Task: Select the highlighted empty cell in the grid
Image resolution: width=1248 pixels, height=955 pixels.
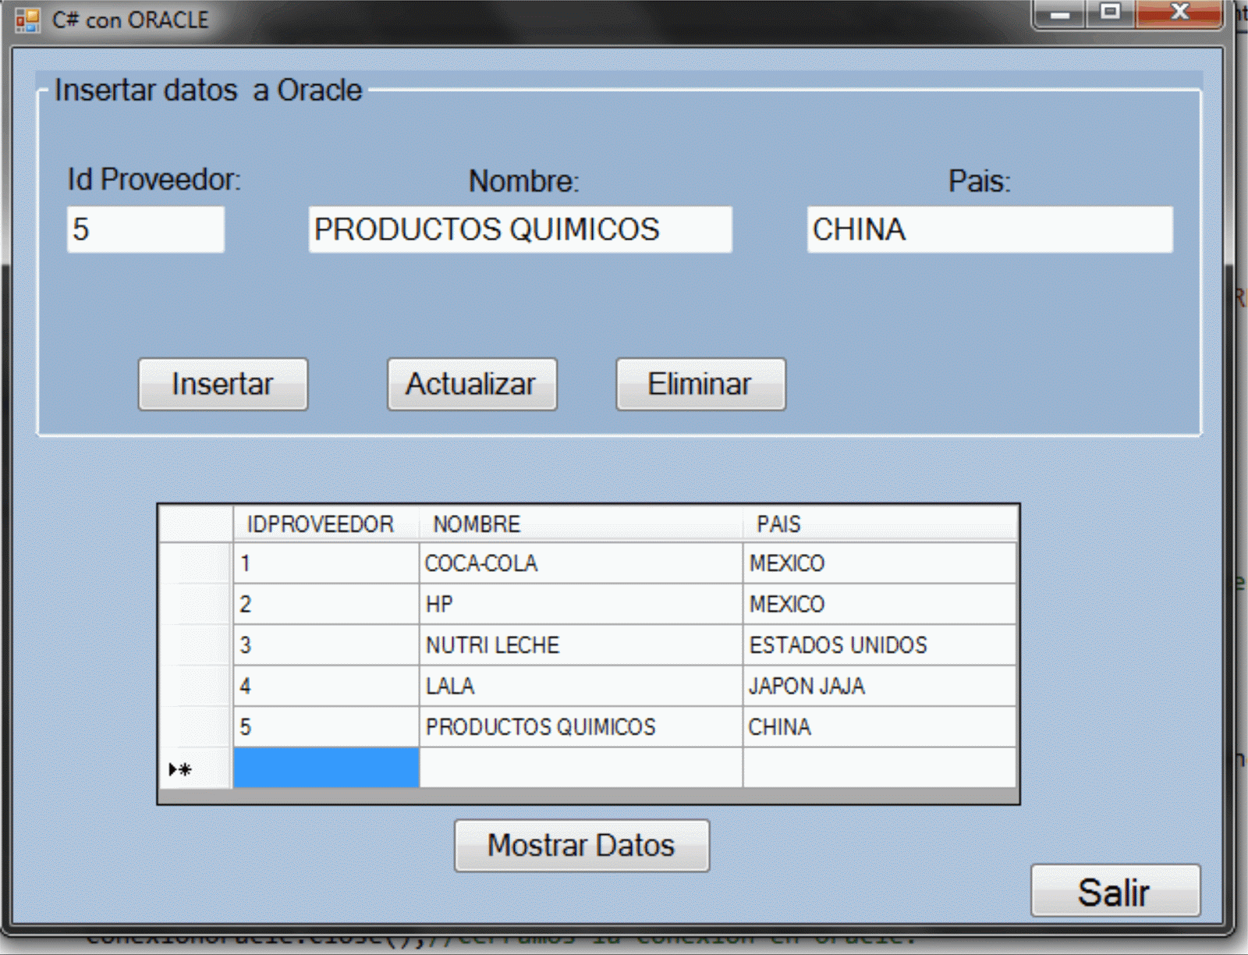Action: point(325,769)
